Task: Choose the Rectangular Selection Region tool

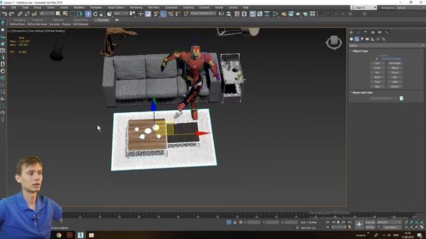Action: coord(73,13)
